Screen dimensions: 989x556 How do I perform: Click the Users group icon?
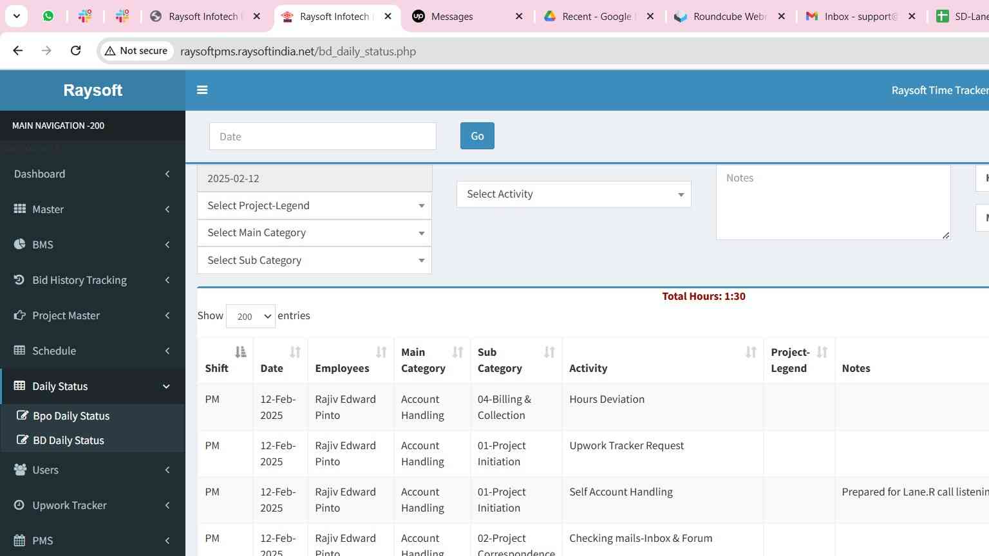coord(20,469)
